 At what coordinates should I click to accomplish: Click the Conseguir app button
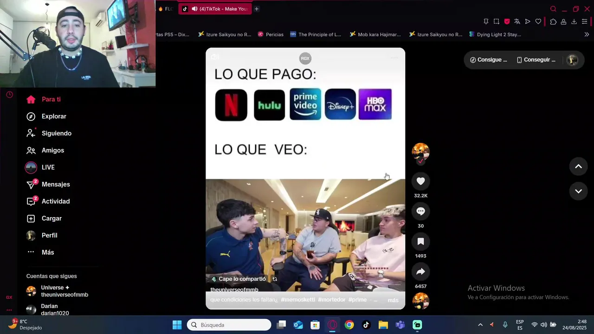[536, 60]
